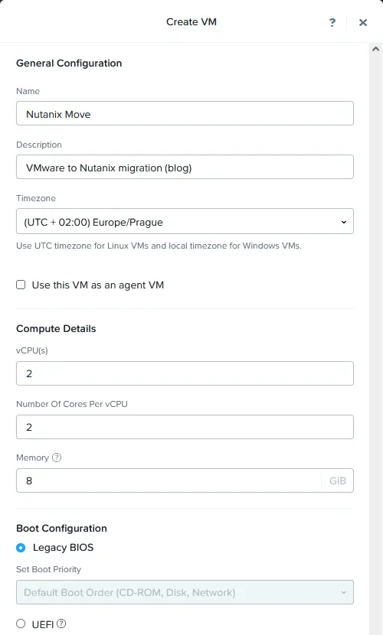This screenshot has height=635, width=383.
Task: Click the Memory help info icon
Action: 57,458
